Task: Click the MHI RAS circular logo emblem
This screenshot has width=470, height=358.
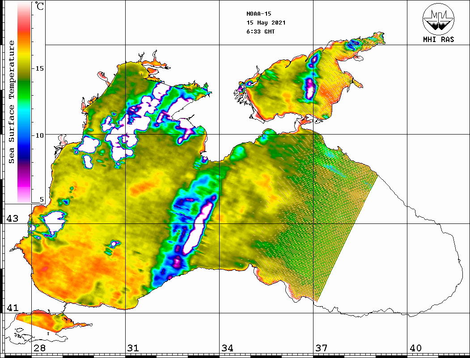Action: pos(438,19)
